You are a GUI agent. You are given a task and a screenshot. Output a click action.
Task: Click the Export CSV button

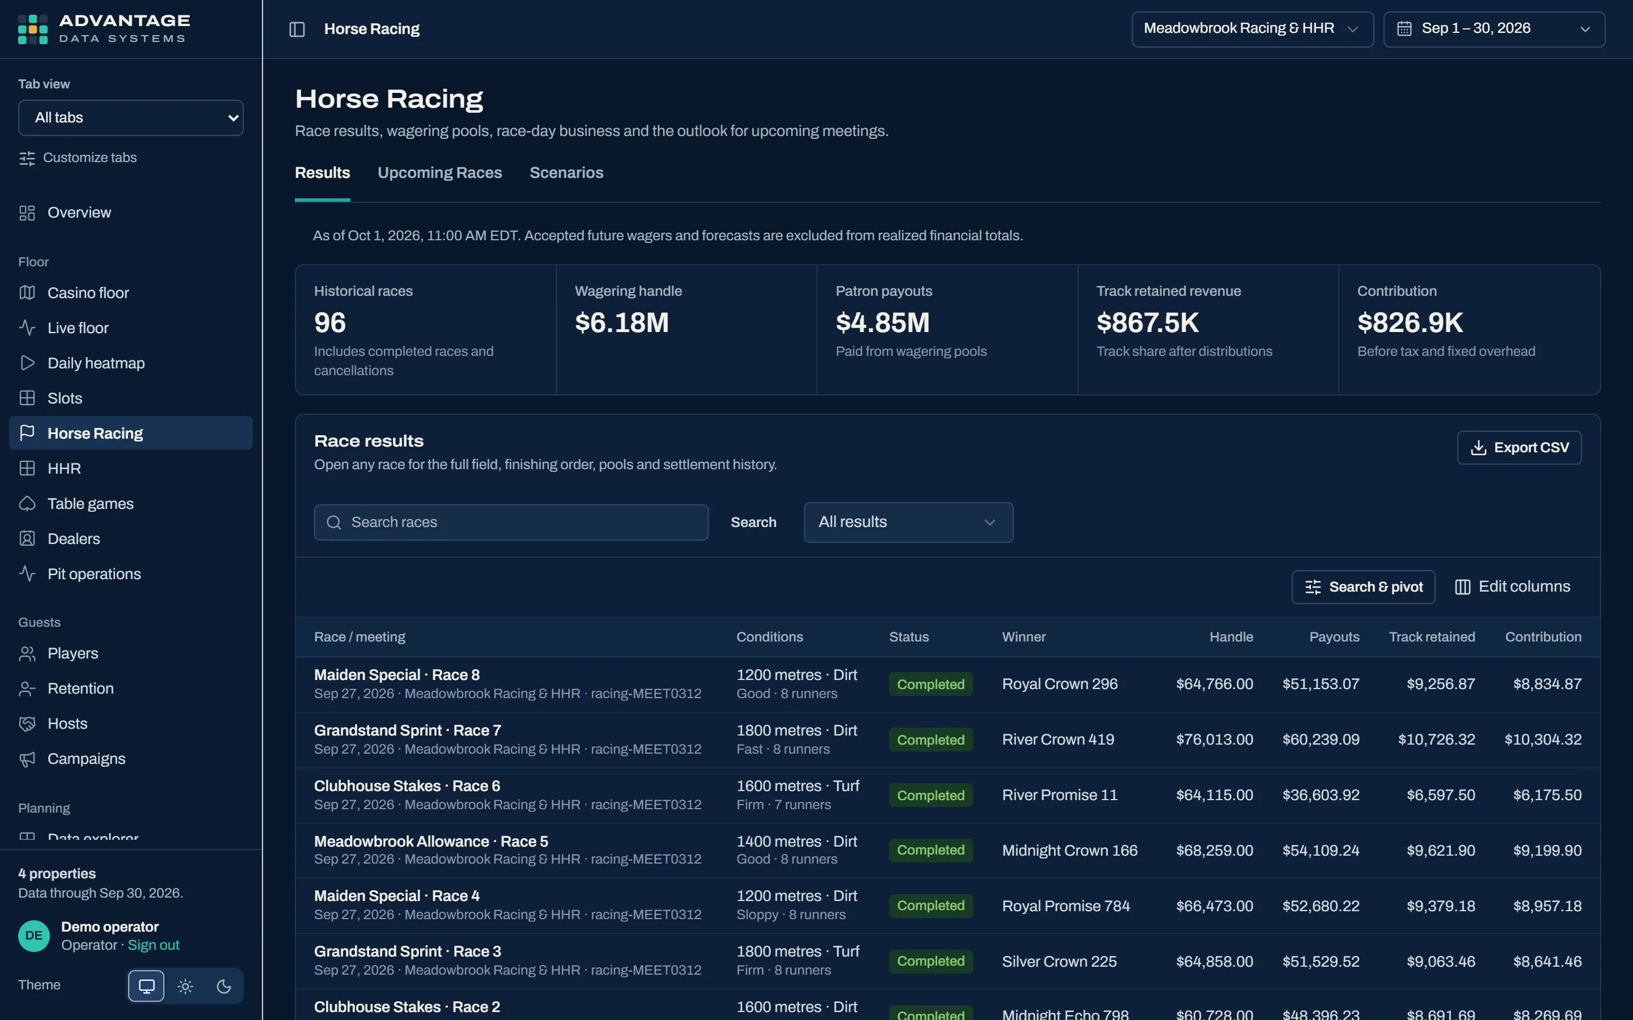tap(1519, 448)
